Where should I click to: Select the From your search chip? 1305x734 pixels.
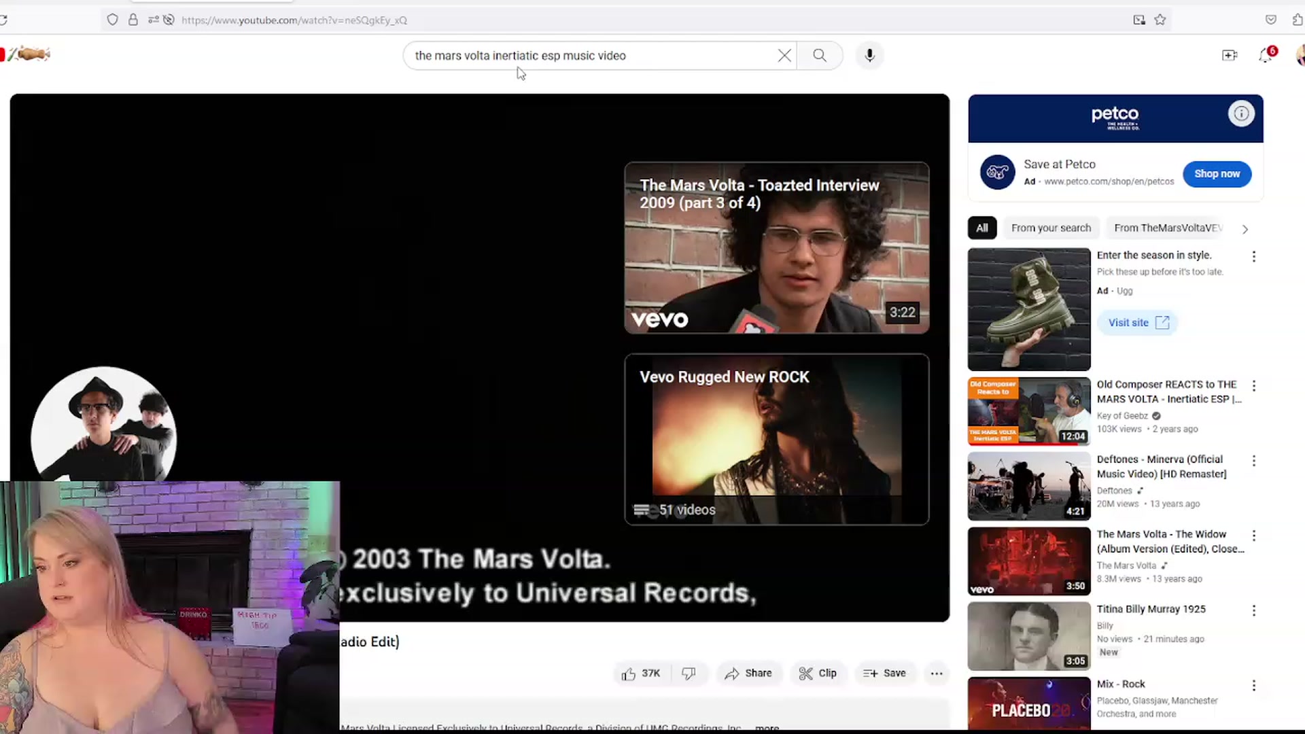tap(1051, 228)
